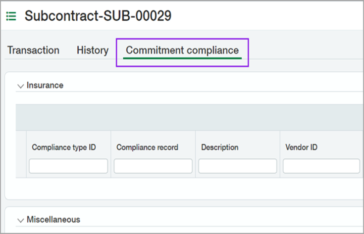Click the Vendor ID filter input
Viewport: 364px width, 234px height.
[x=321, y=166]
